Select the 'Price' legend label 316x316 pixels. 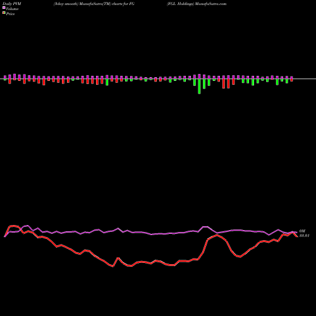coord(10,14)
